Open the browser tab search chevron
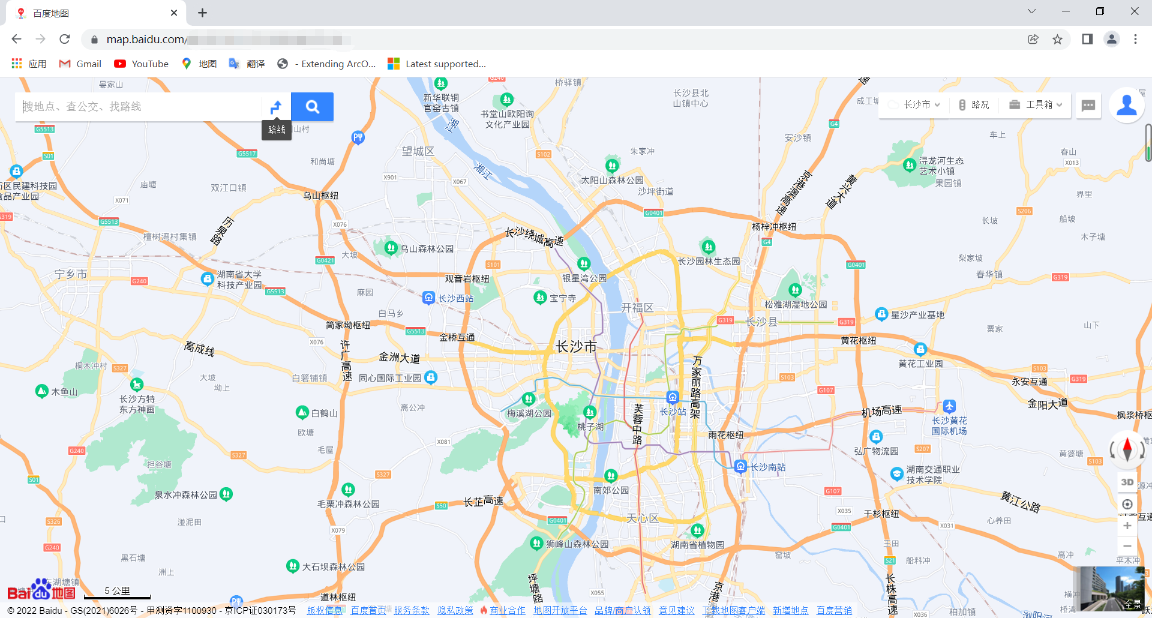Viewport: 1152px width, 618px height. coord(1031,11)
